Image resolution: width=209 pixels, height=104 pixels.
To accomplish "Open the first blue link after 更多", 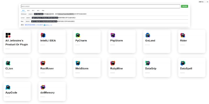I will point(30,25).
